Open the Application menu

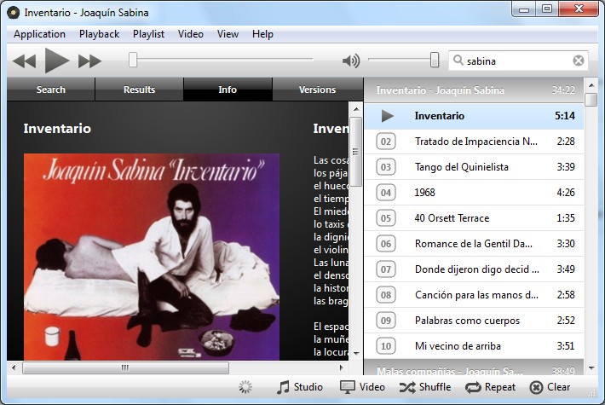[x=39, y=34]
